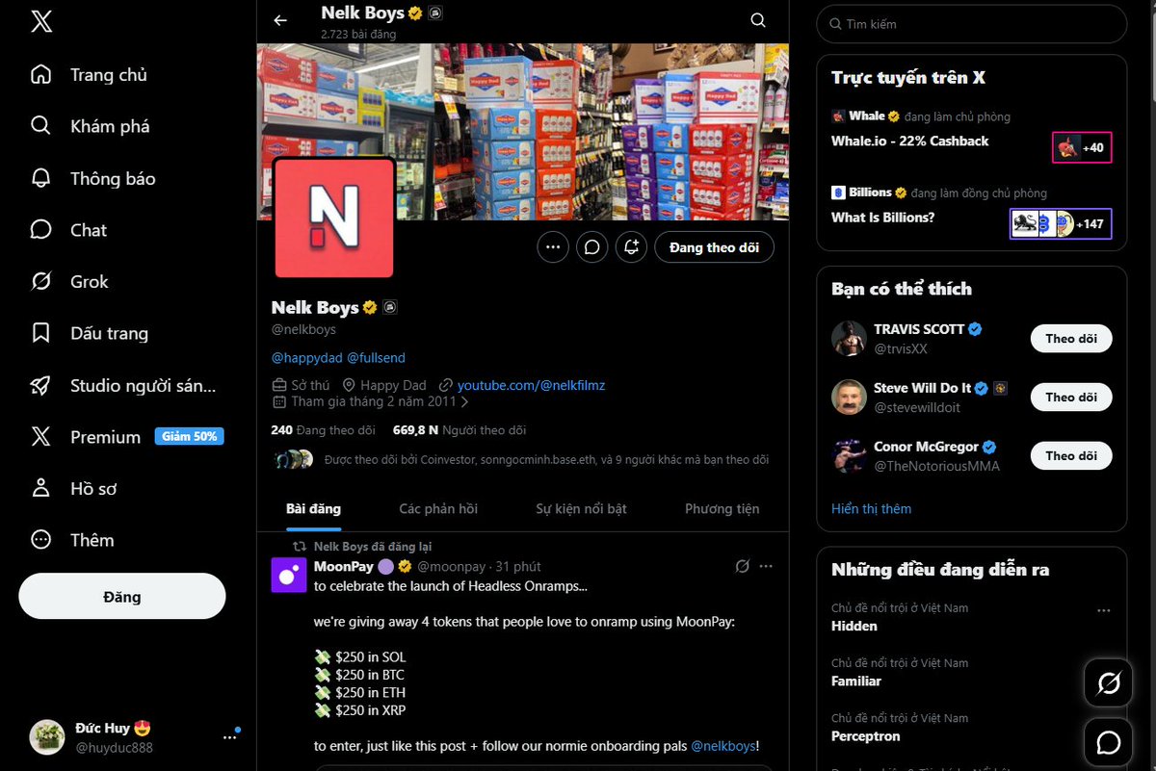
Task: Select Bài đăng tab
Action: click(x=313, y=508)
